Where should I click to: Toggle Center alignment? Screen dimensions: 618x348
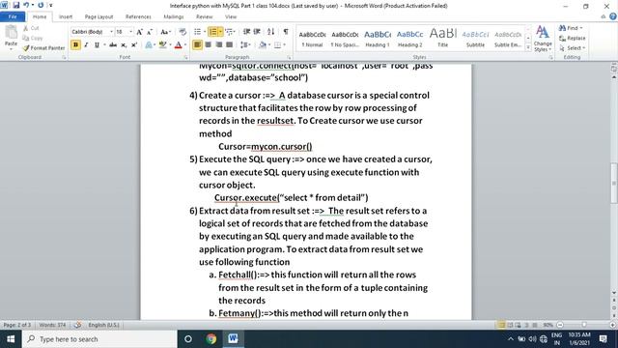pyautogui.click(x=209, y=44)
